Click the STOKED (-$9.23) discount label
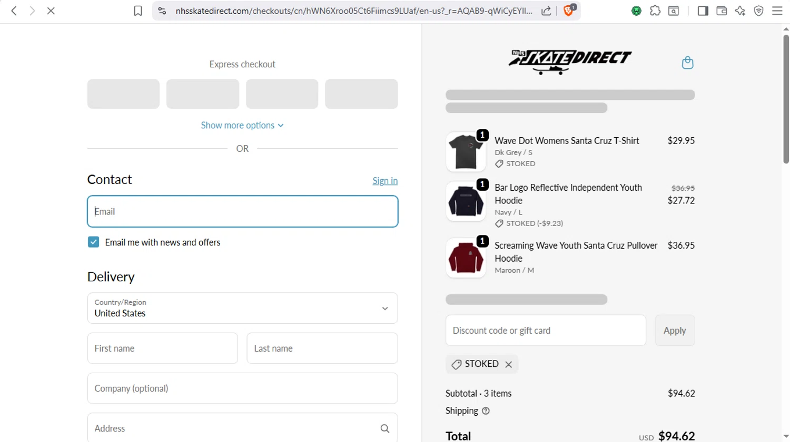 pos(535,223)
